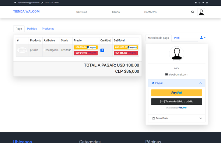Click the Twitter icon in the top bar
Screen dimensions: 221x143
203,3
